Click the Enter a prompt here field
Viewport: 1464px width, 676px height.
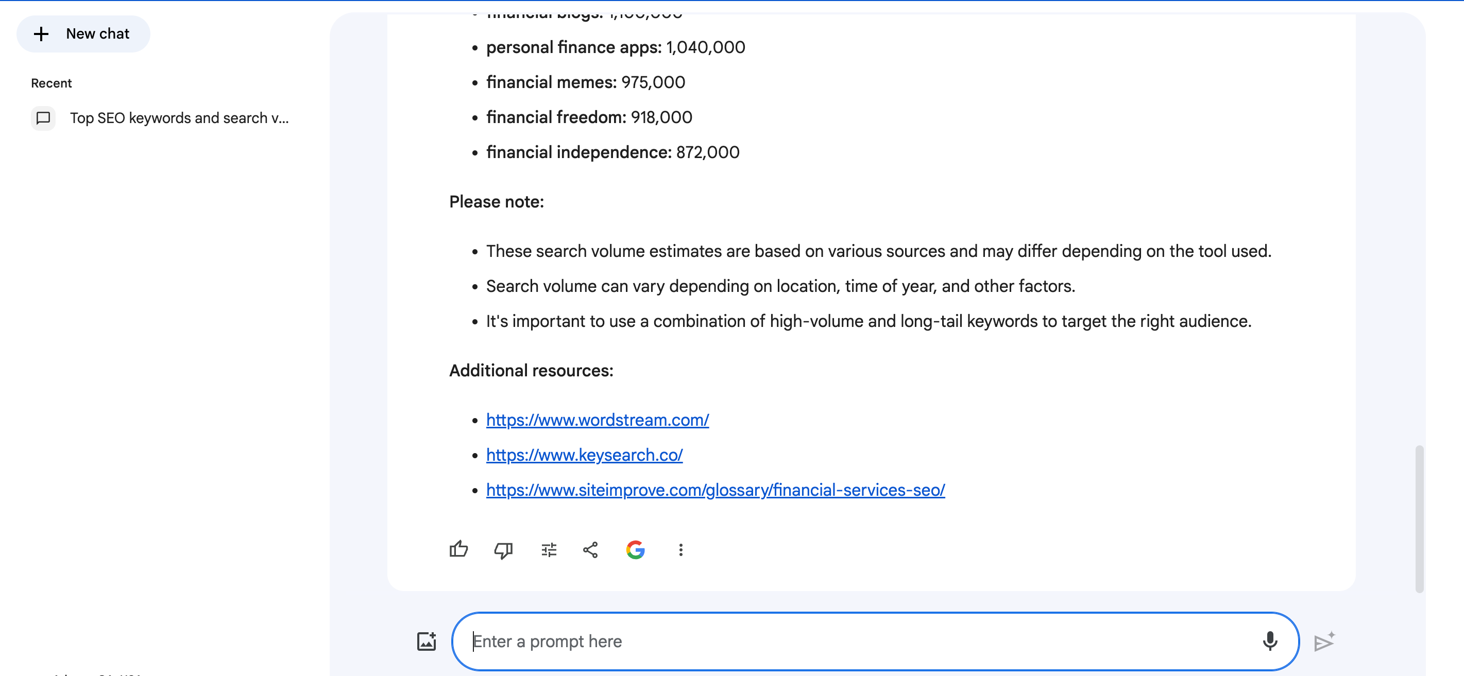click(x=853, y=641)
